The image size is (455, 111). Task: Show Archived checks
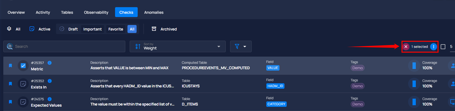pyautogui.click(x=164, y=29)
